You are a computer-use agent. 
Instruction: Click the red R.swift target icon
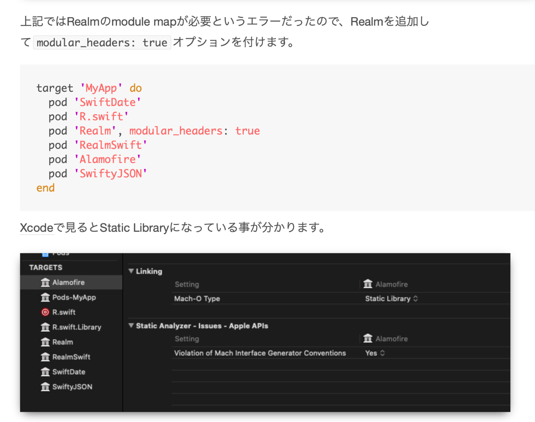pos(45,312)
